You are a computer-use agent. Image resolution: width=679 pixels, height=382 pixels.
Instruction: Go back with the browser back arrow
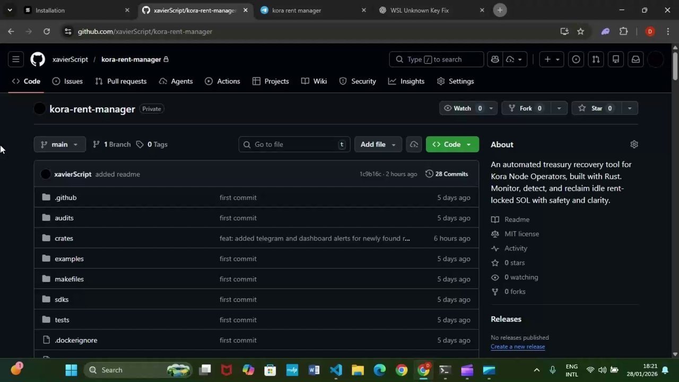pos(11,31)
